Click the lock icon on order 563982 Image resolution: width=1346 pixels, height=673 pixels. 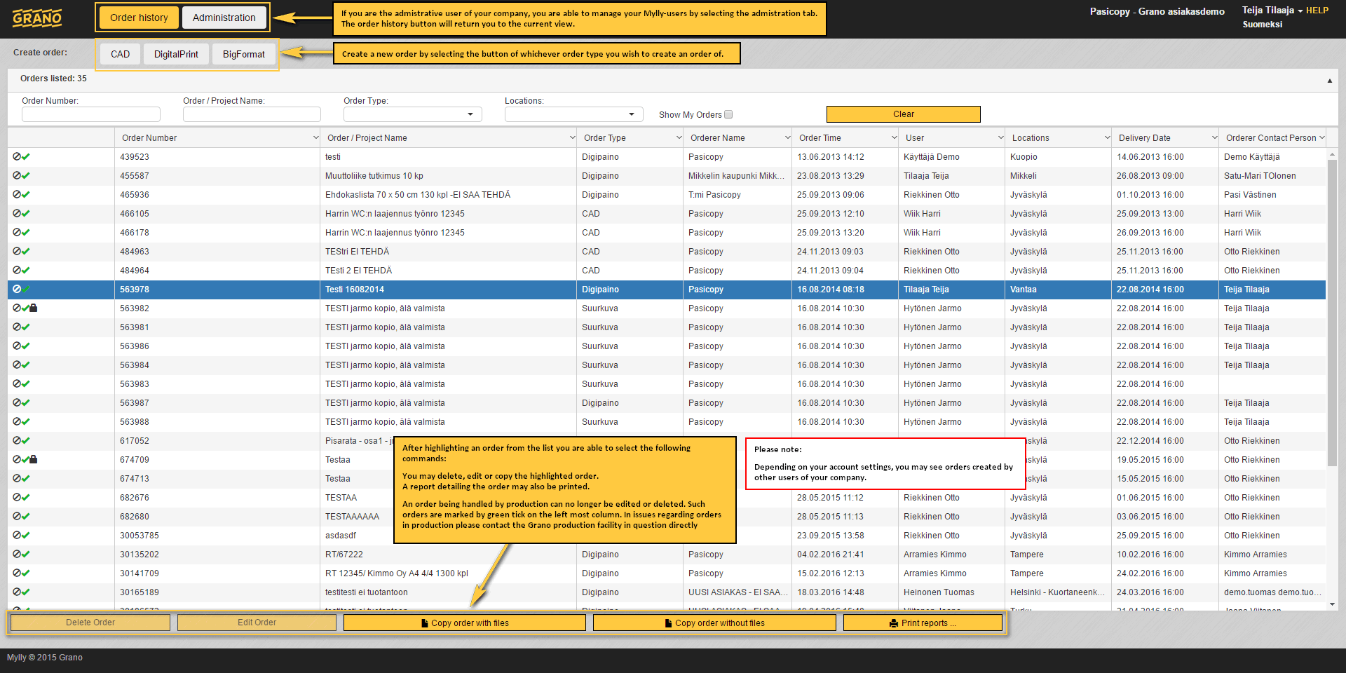(x=34, y=308)
